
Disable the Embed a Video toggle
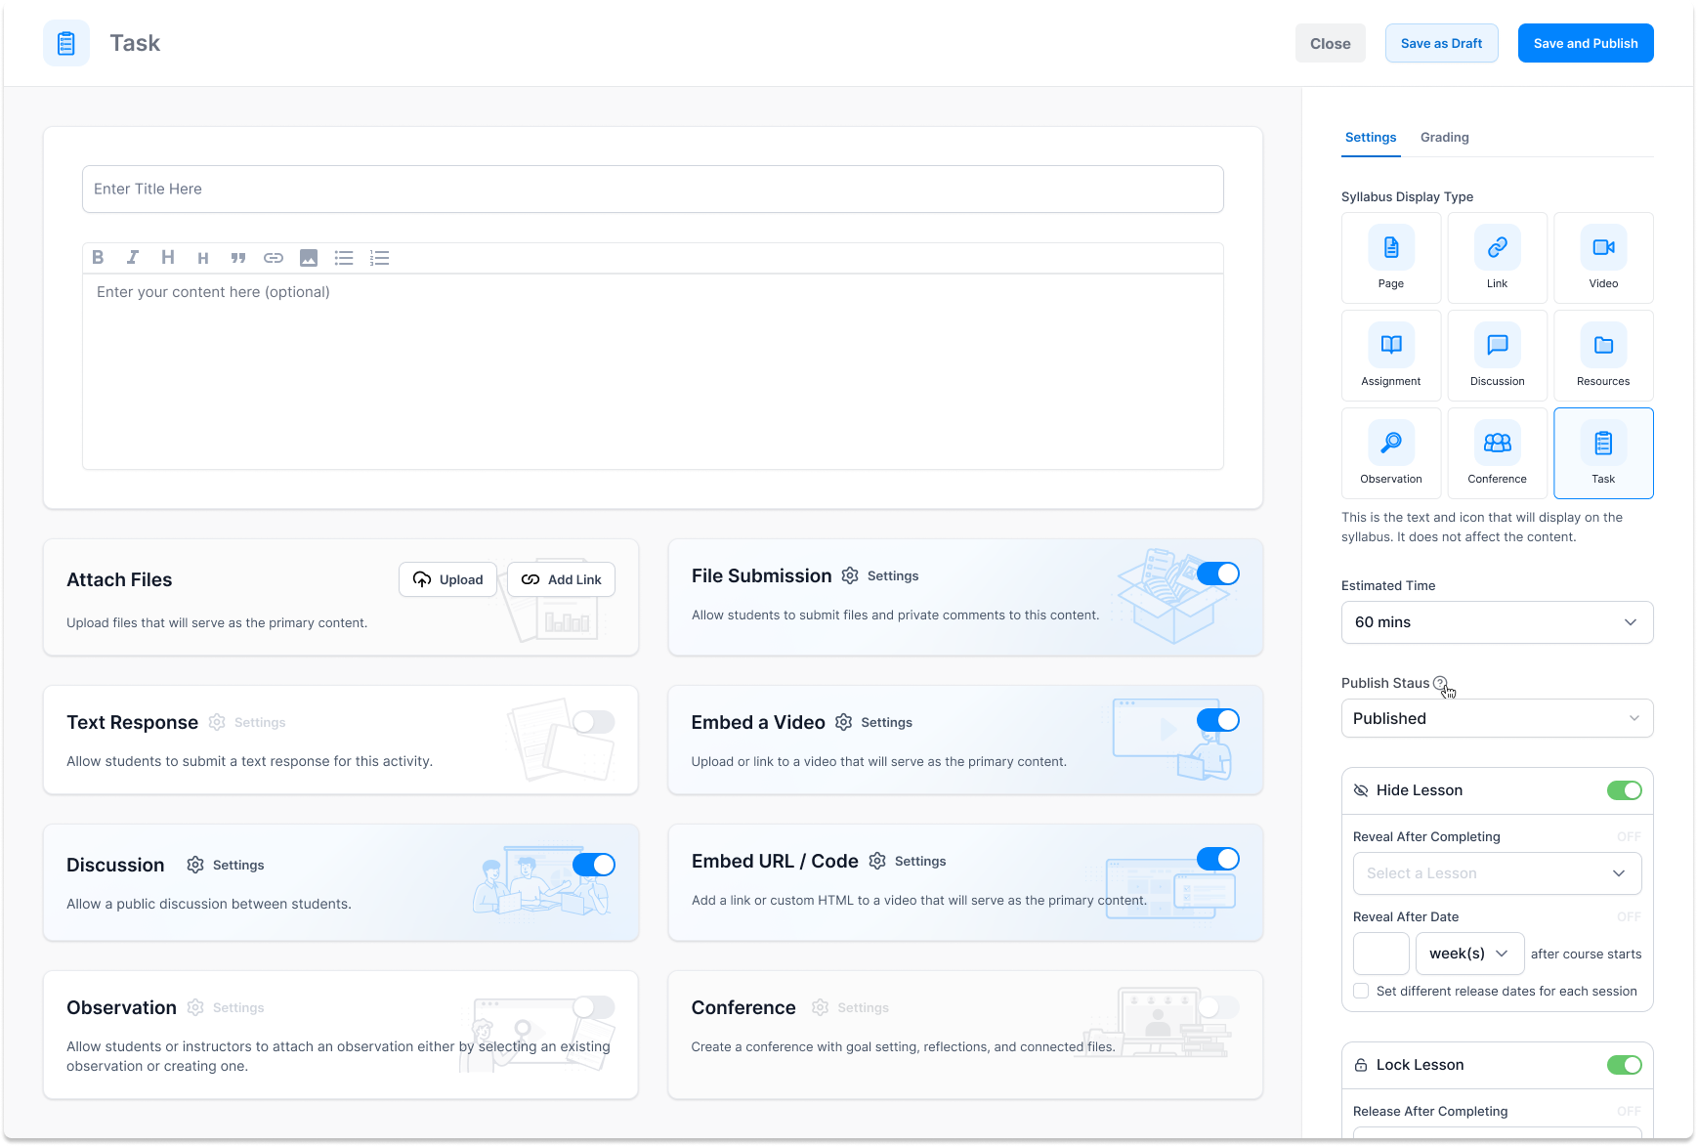click(1218, 721)
